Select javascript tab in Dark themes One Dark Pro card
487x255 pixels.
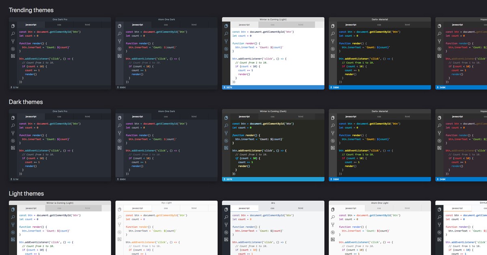pyautogui.click(x=31, y=117)
